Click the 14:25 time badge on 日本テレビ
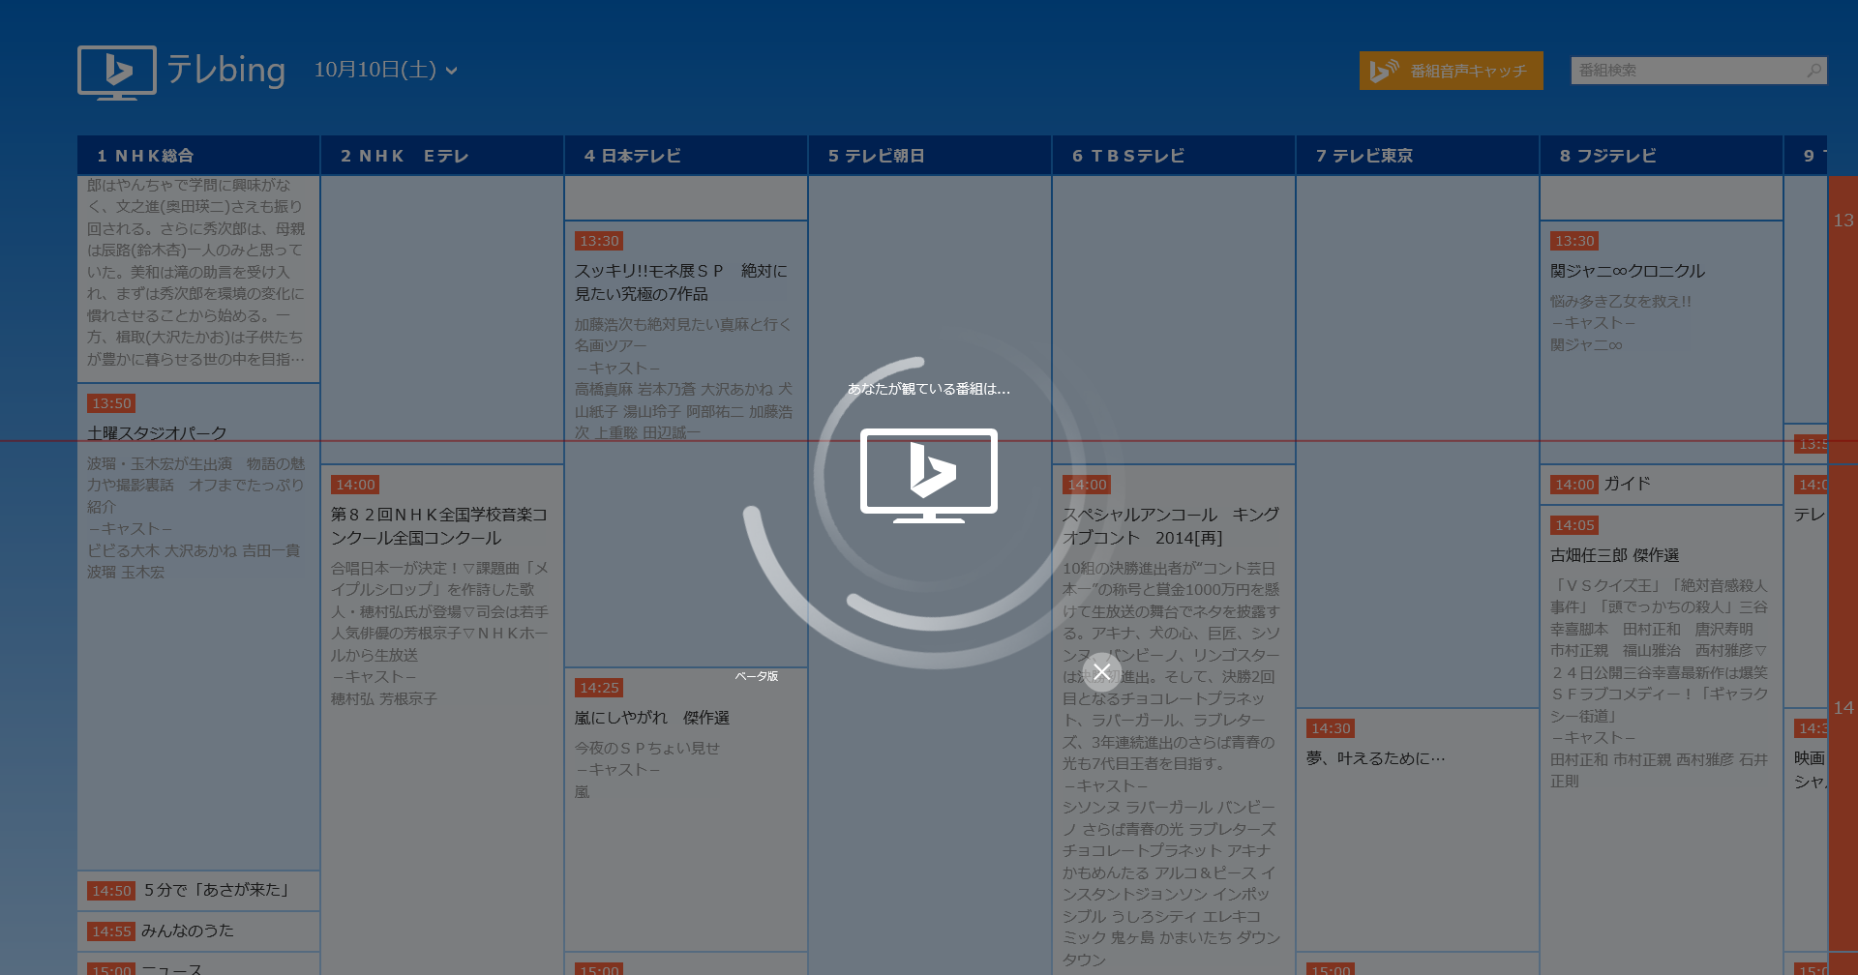Viewport: 1858px width, 975px height. 599,688
